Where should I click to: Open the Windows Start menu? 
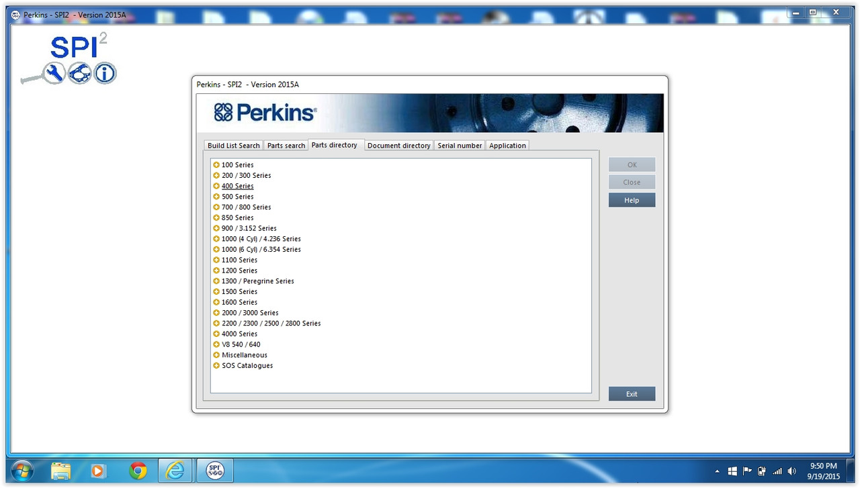(22, 471)
